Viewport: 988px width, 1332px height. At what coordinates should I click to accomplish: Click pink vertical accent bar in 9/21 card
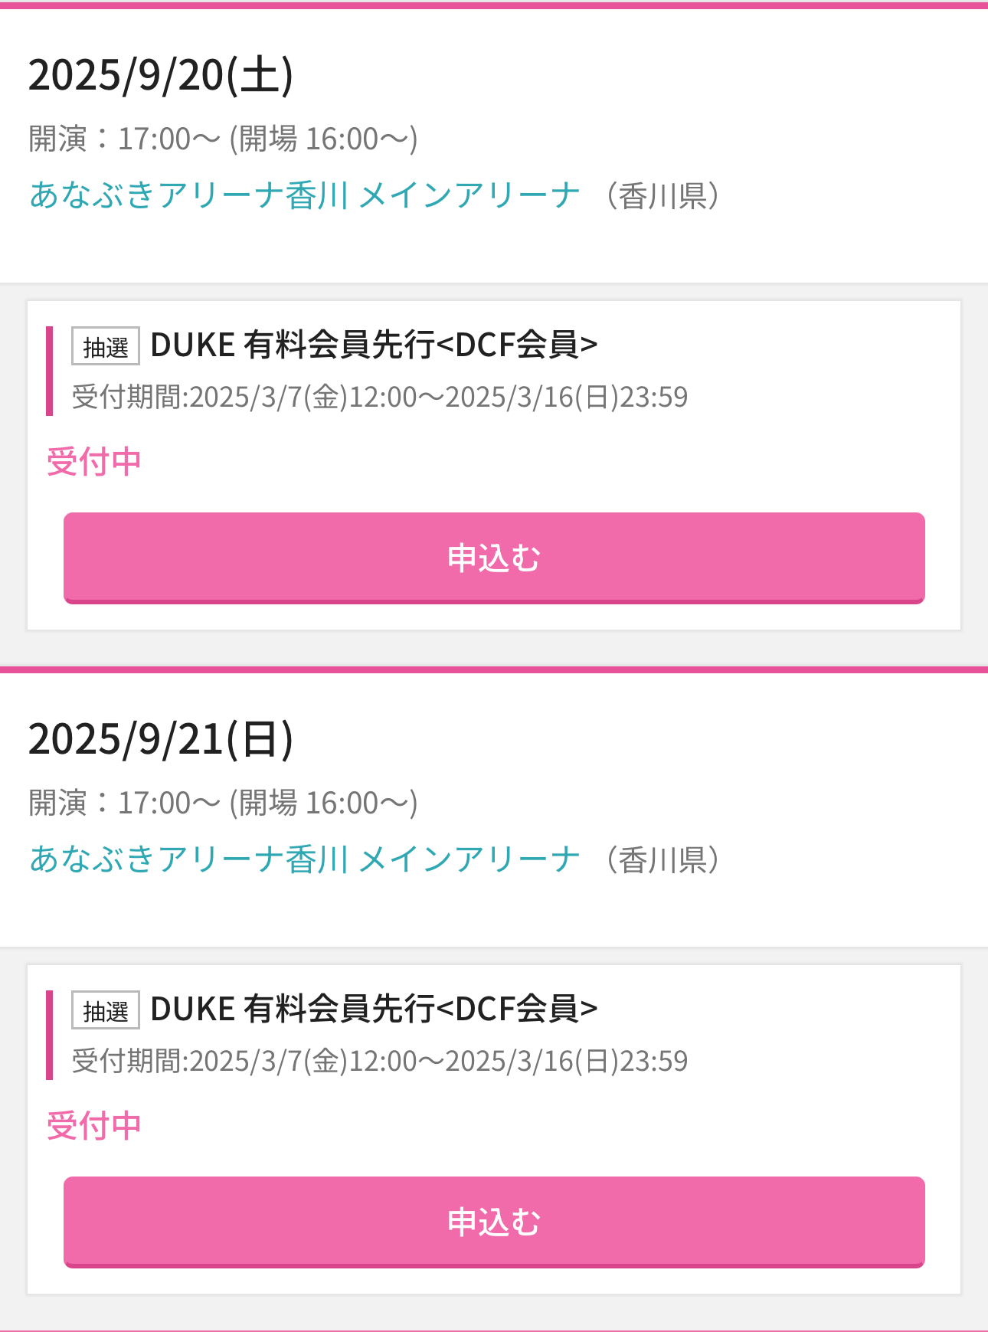pyautogui.click(x=50, y=1035)
